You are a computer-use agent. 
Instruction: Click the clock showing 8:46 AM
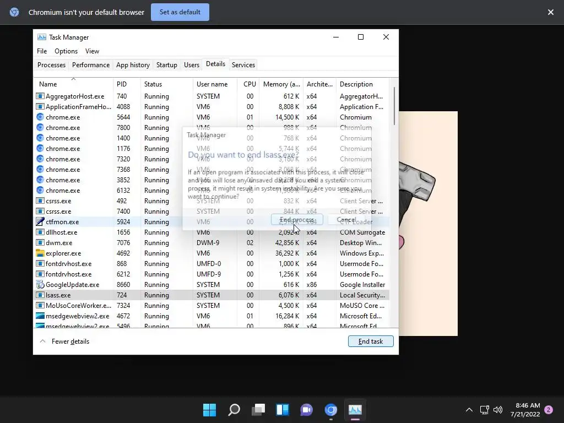click(528, 405)
